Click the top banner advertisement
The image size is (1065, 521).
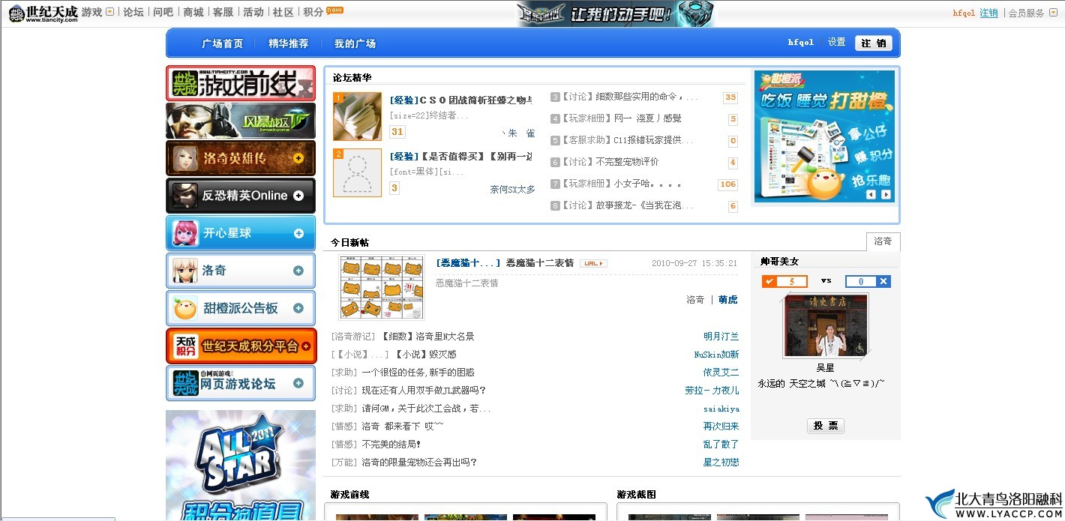click(x=615, y=13)
